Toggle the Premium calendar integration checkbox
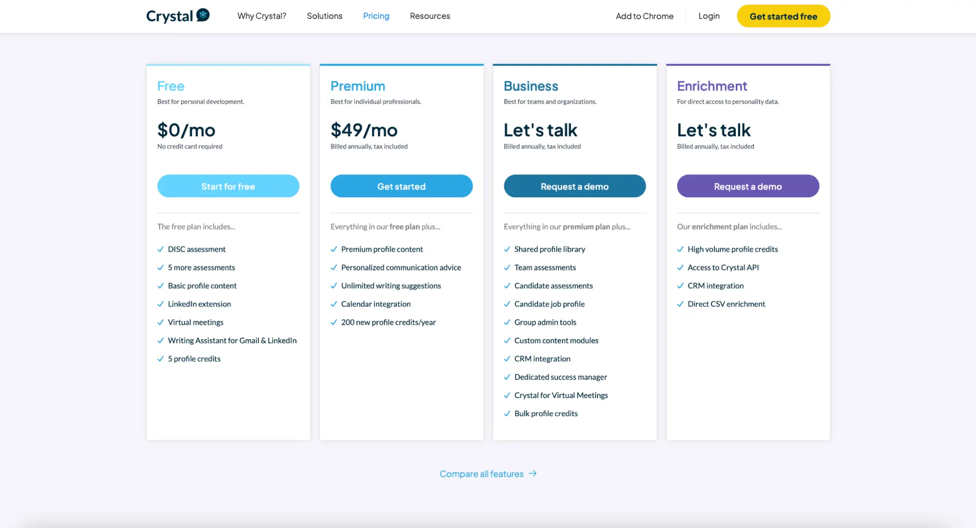This screenshot has width=976, height=528. pos(333,304)
